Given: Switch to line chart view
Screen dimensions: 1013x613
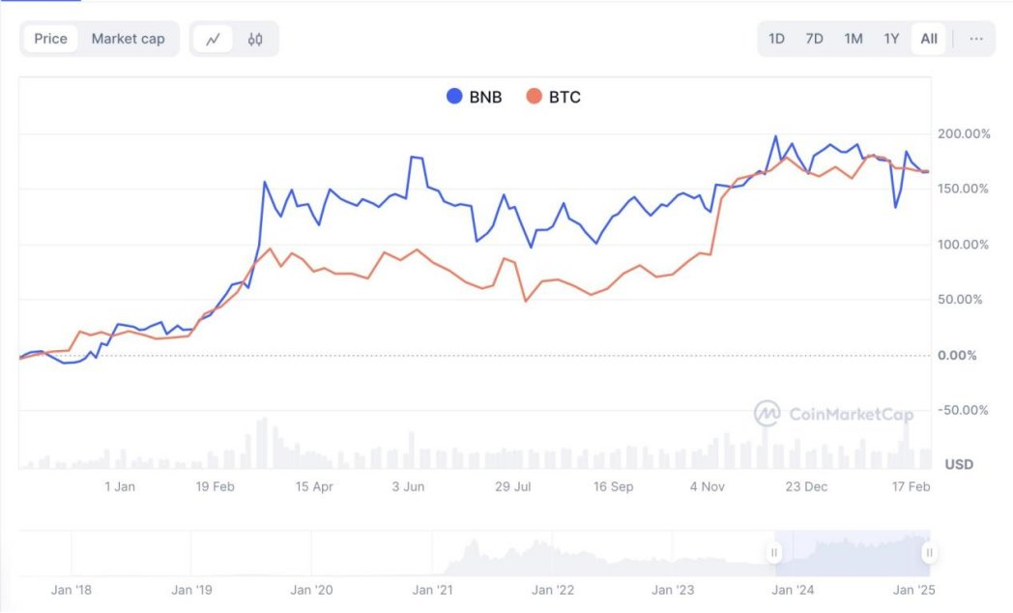Looking at the screenshot, I should point(214,40).
